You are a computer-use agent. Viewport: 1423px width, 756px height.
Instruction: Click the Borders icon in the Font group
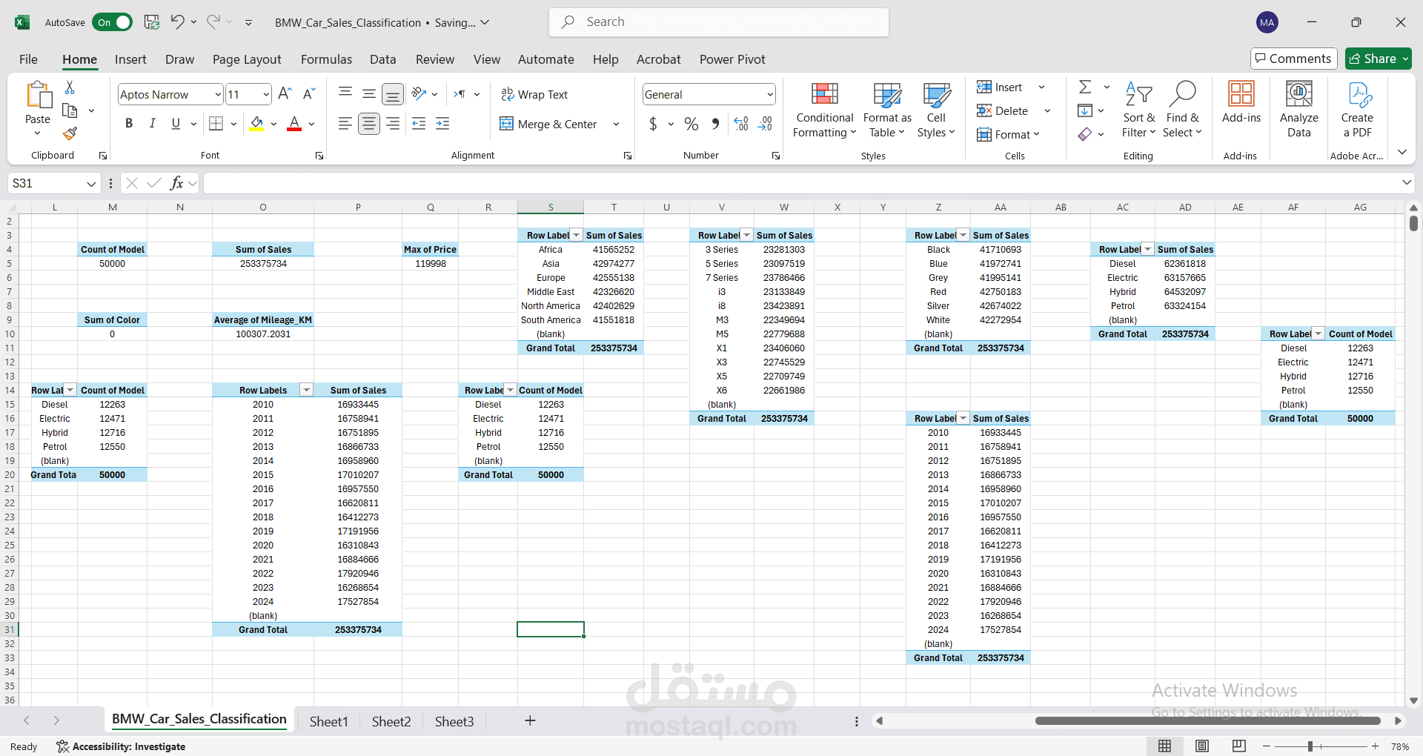(216, 124)
